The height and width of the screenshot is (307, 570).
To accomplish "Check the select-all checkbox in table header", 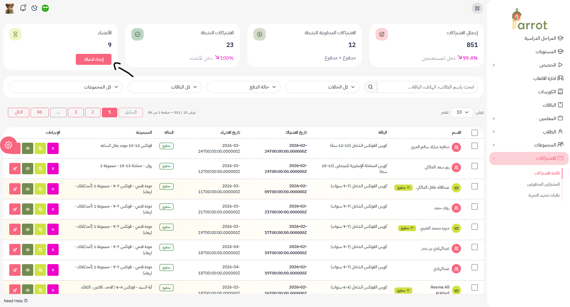I will 475,133.
